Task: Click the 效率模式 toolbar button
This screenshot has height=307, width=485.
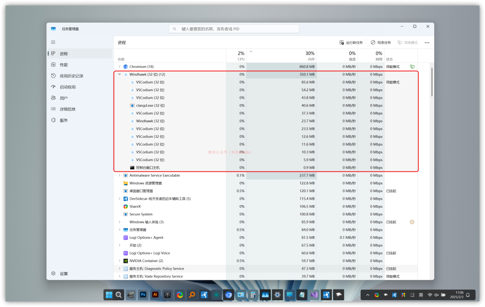Action: (x=408, y=43)
